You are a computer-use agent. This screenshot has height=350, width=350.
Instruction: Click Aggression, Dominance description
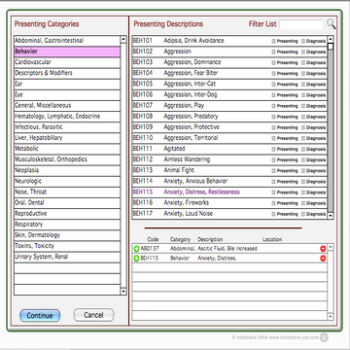coord(192,62)
